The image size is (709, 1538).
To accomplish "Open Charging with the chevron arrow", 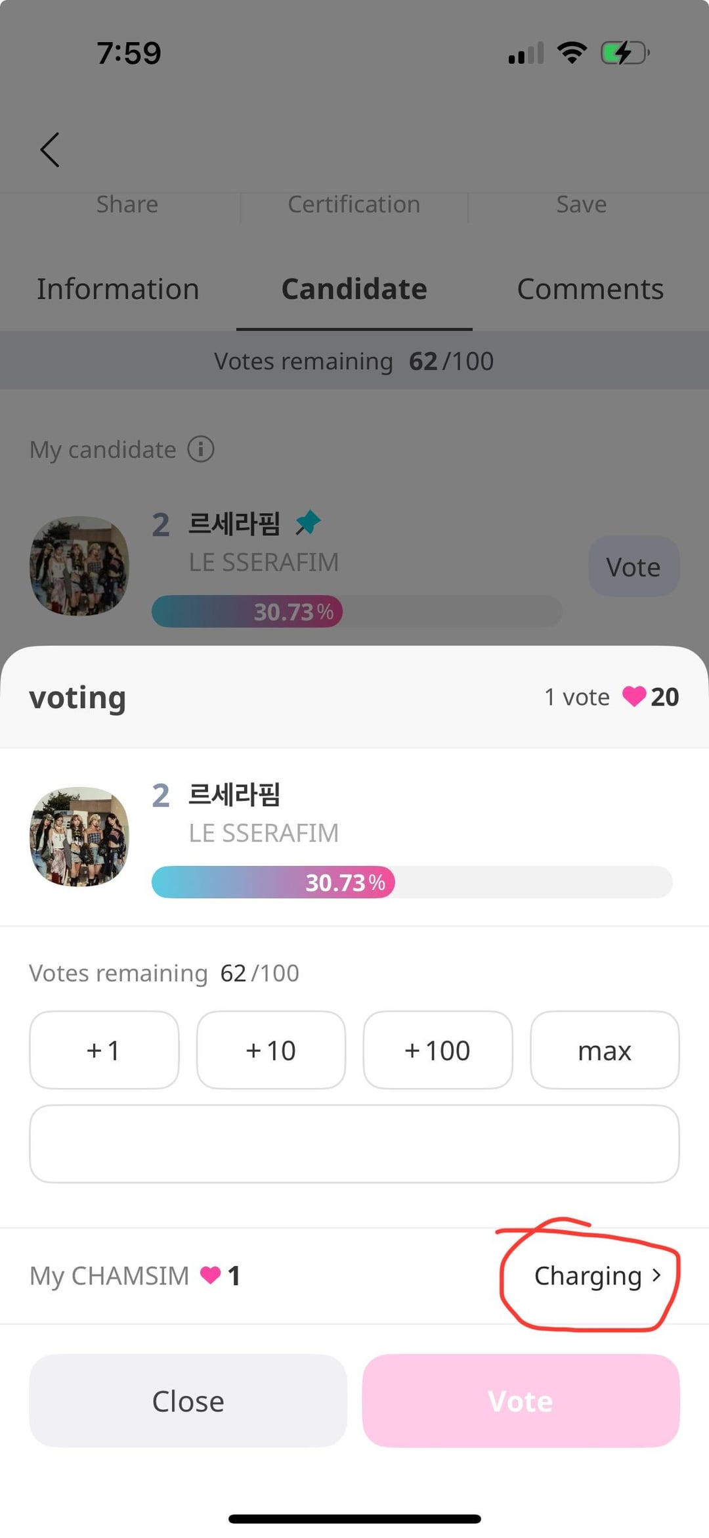I will pos(597,1275).
